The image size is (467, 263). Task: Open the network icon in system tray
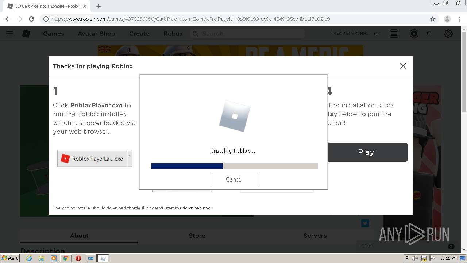(424, 258)
